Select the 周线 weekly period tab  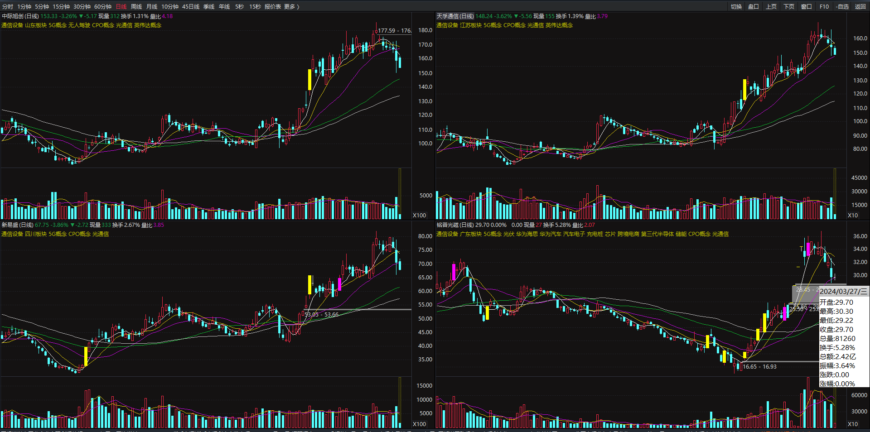click(136, 6)
